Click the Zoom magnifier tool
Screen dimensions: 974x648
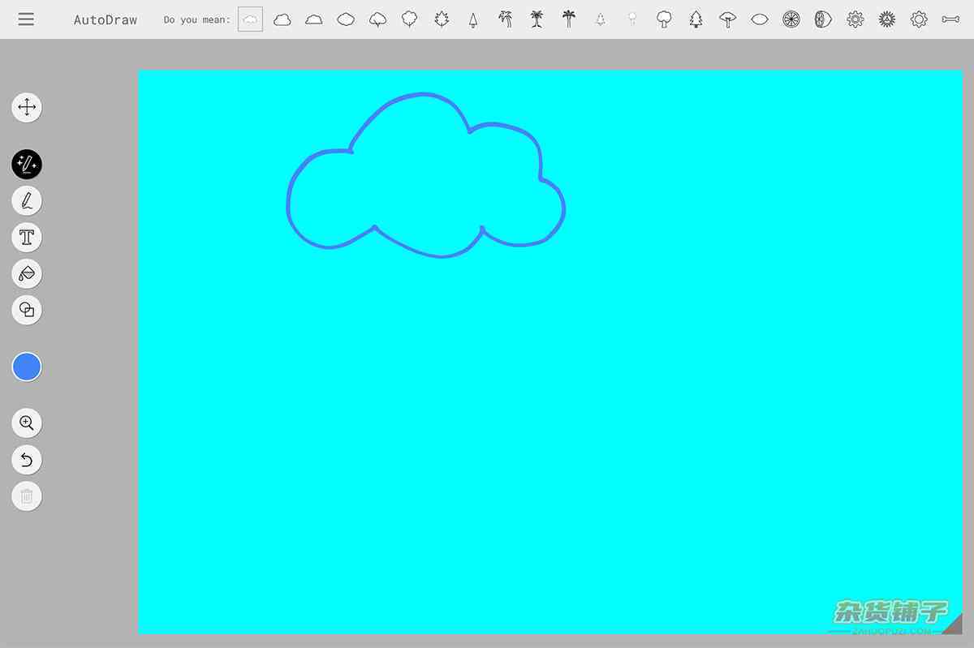(27, 423)
